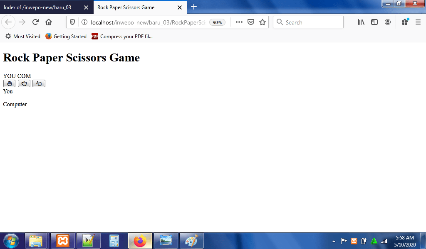Save page to Pocket

coord(251,22)
